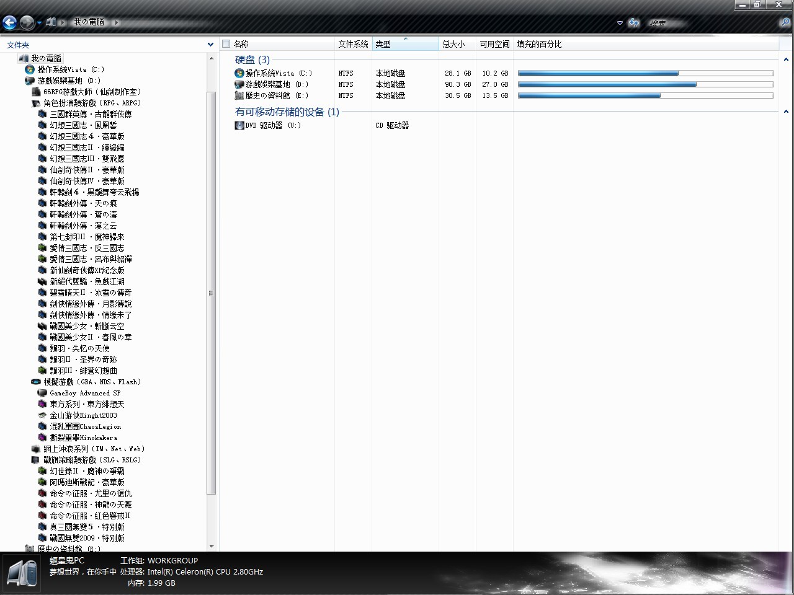Sort by the 文件系统 column header
Image resolution: width=794 pixels, height=595 pixels.
pyautogui.click(x=354, y=44)
